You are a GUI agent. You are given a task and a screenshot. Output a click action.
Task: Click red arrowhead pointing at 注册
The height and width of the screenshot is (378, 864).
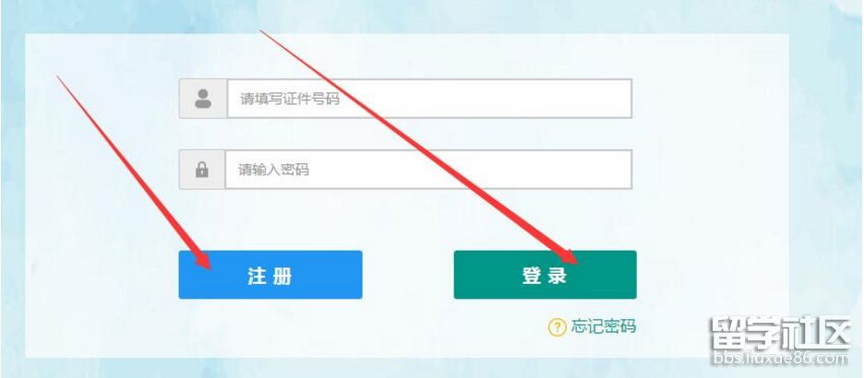(202, 259)
